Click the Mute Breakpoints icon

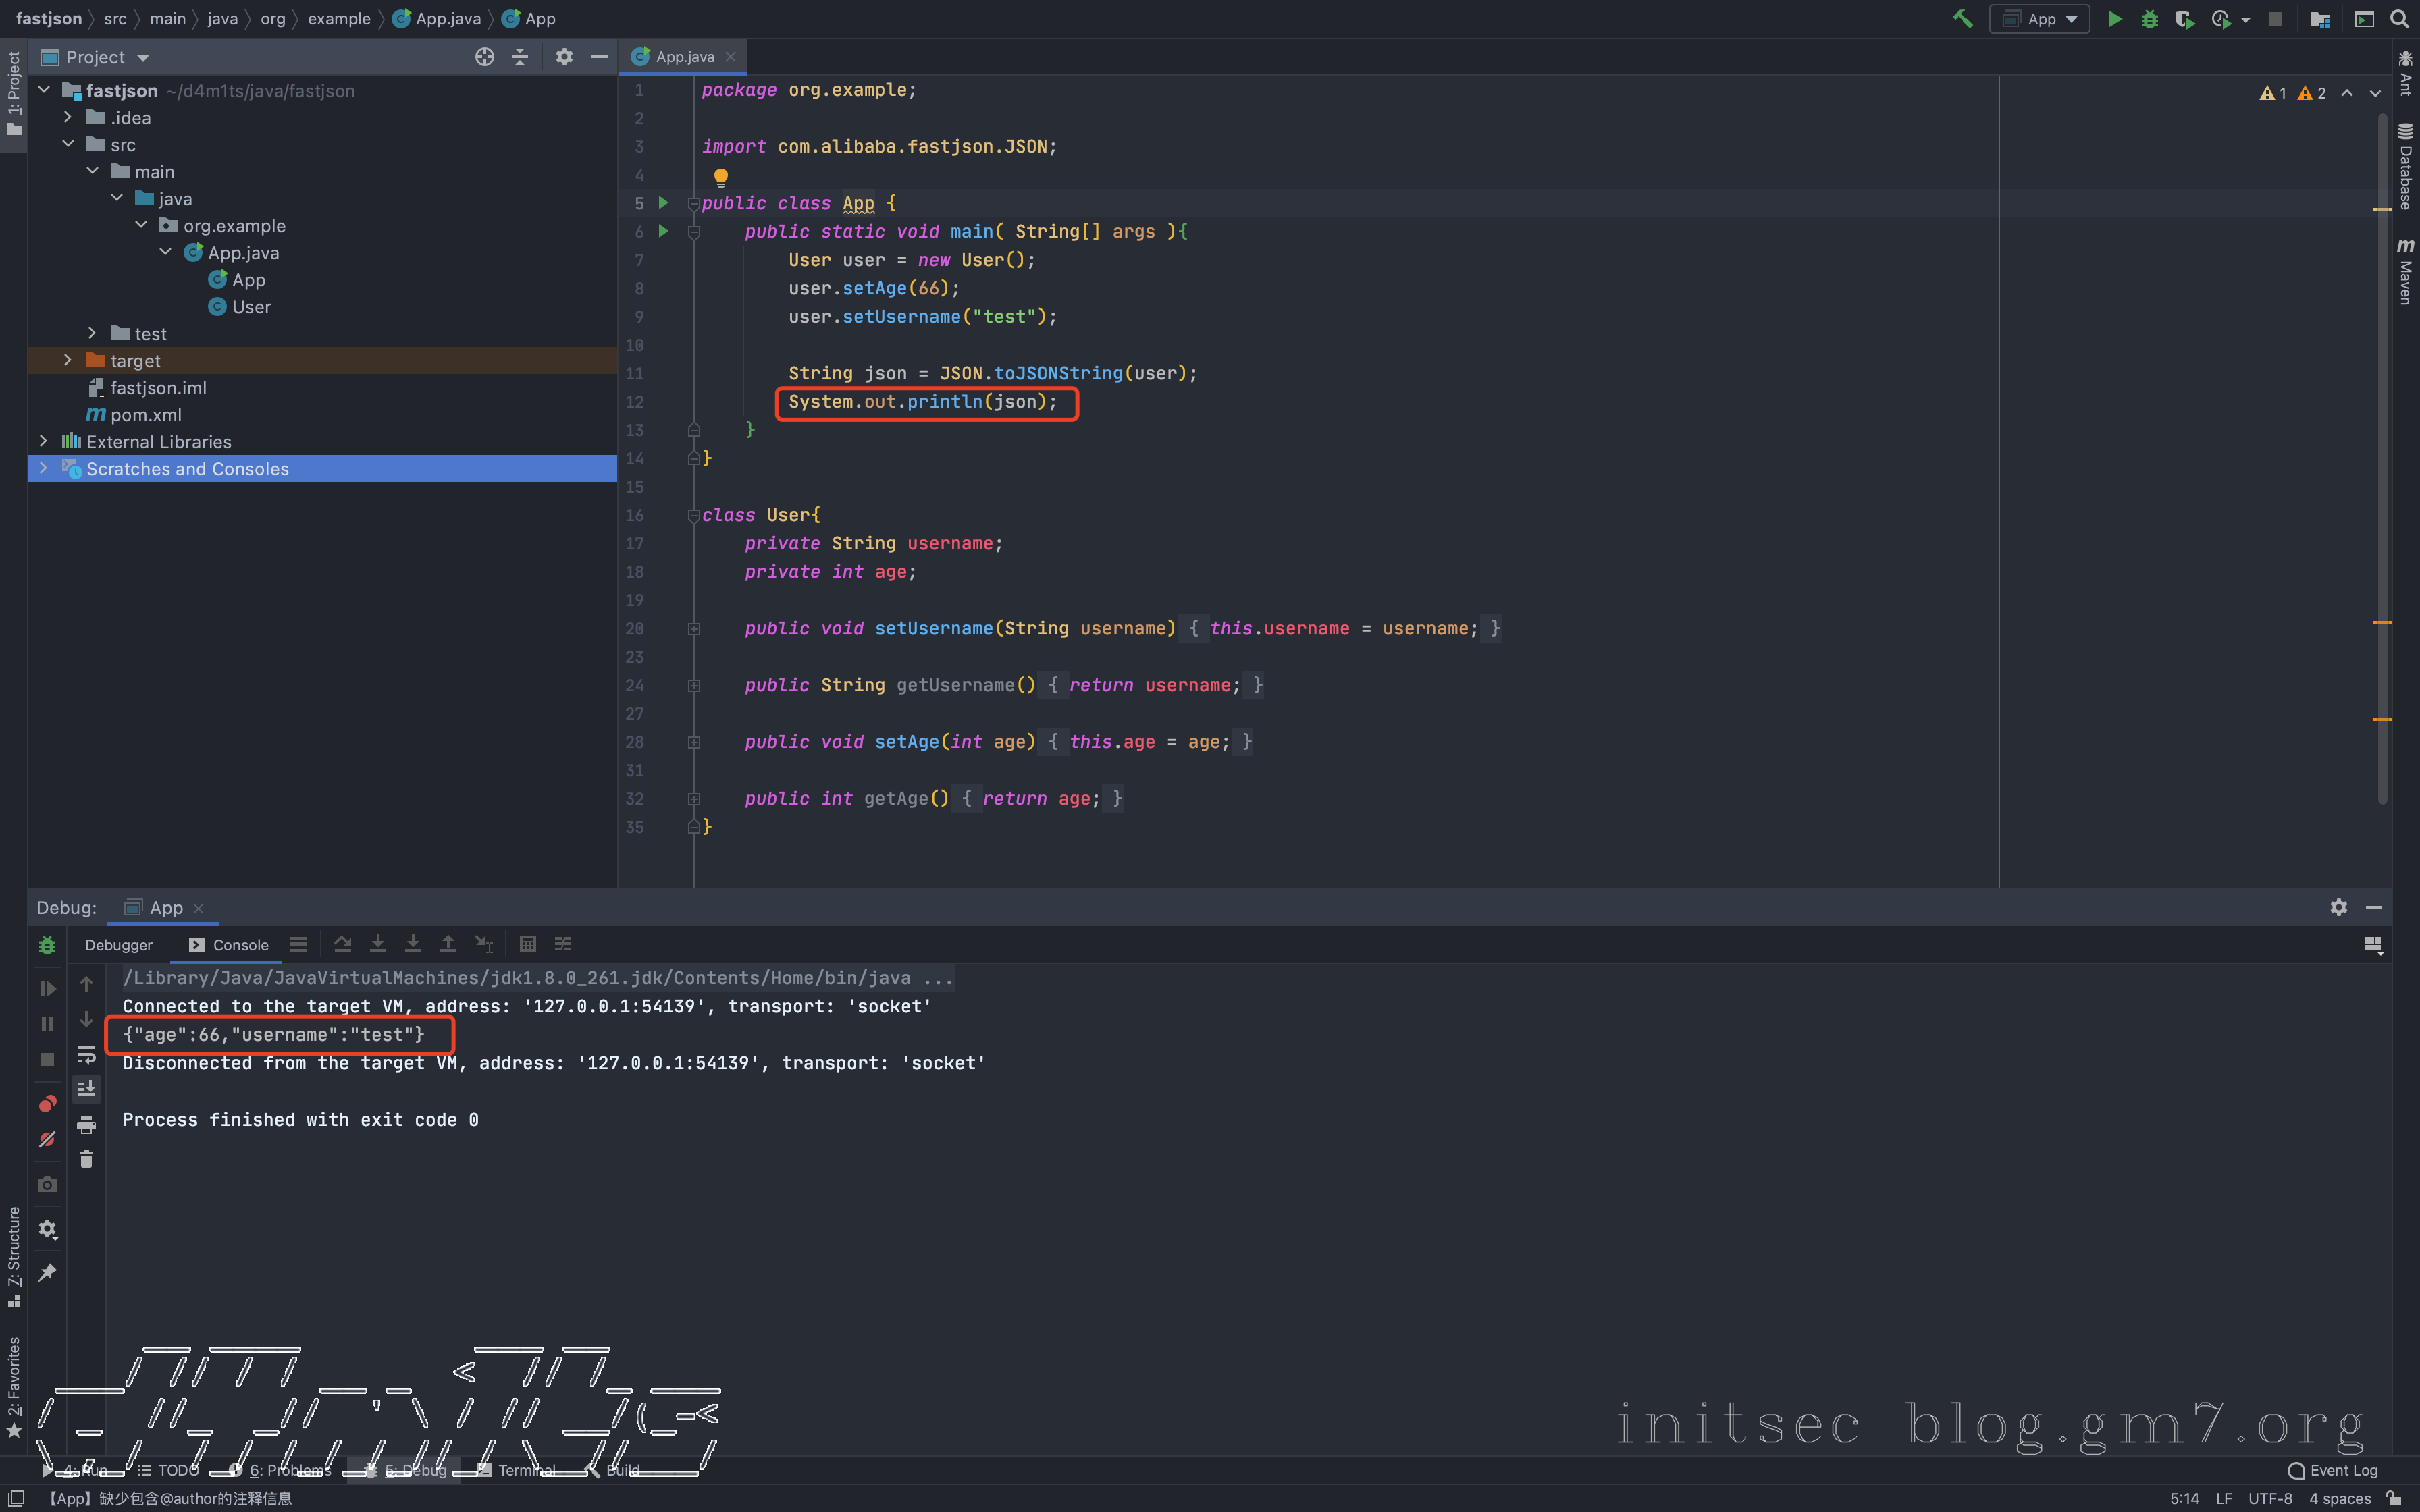[47, 1140]
